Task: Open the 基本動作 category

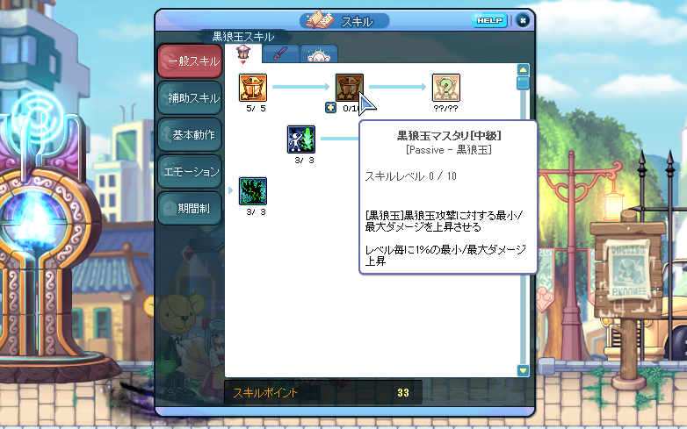Action: coord(190,135)
